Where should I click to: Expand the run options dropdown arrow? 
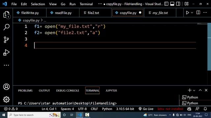[x=192, y=13]
